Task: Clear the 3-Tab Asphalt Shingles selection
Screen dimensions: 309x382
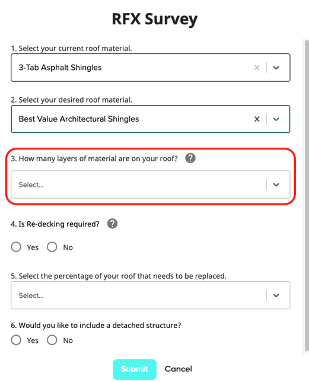Action: [x=257, y=68]
